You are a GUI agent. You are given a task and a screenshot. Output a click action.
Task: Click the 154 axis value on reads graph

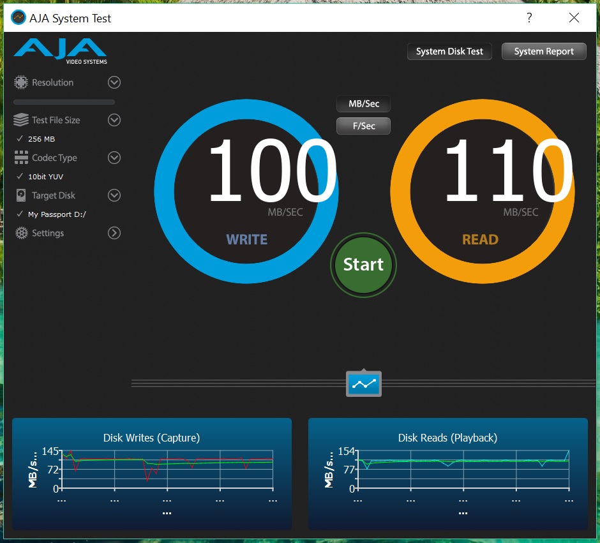pyautogui.click(x=347, y=451)
